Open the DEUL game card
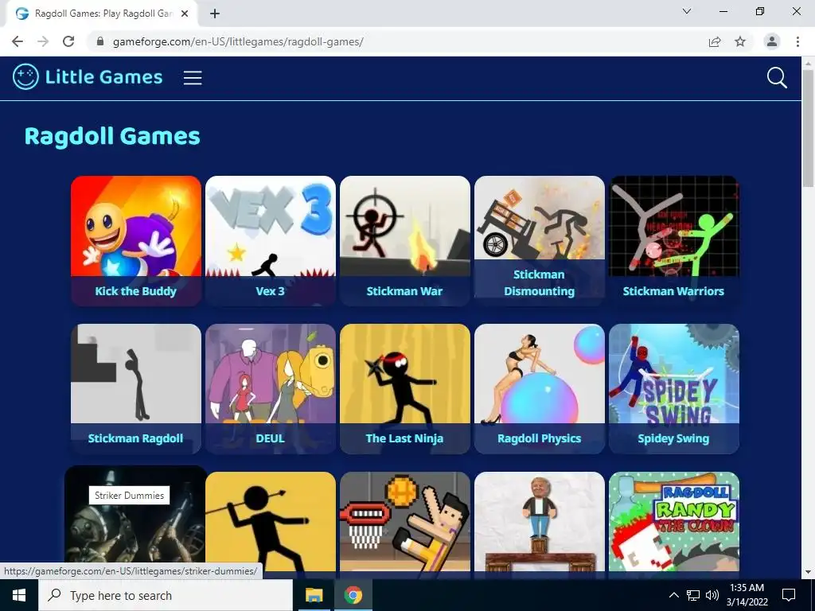Viewport: 815px width, 611px height. (x=271, y=388)
